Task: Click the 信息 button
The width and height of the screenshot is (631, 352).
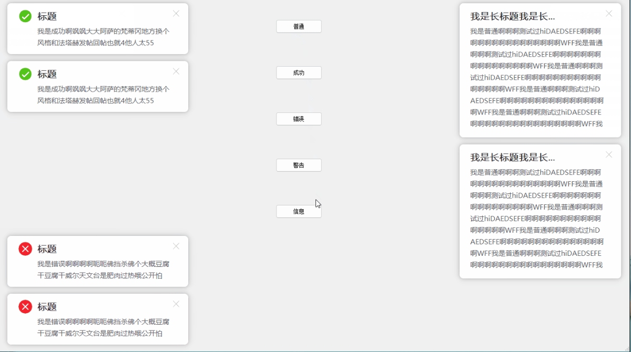Action: [299, 211]
